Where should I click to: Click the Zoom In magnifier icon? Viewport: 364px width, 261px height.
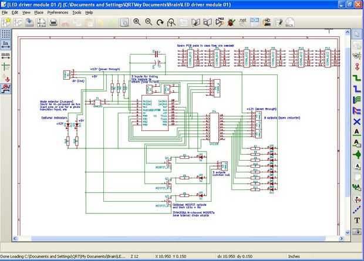137,22
